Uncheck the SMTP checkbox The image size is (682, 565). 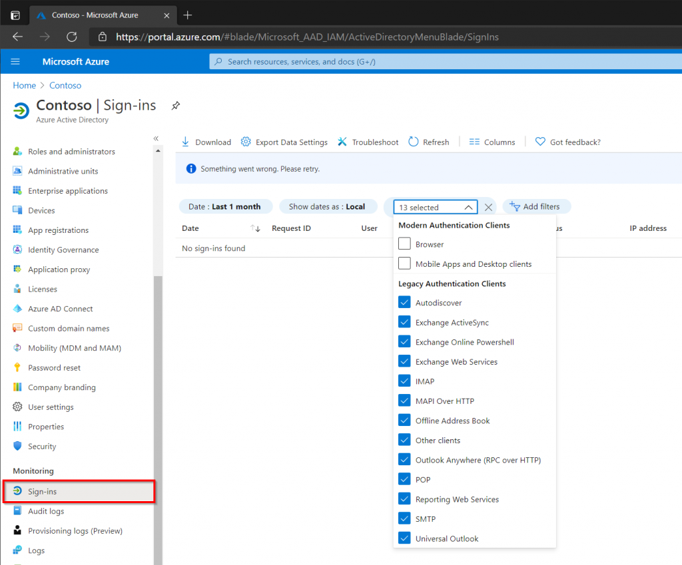(x=404, y=518)
